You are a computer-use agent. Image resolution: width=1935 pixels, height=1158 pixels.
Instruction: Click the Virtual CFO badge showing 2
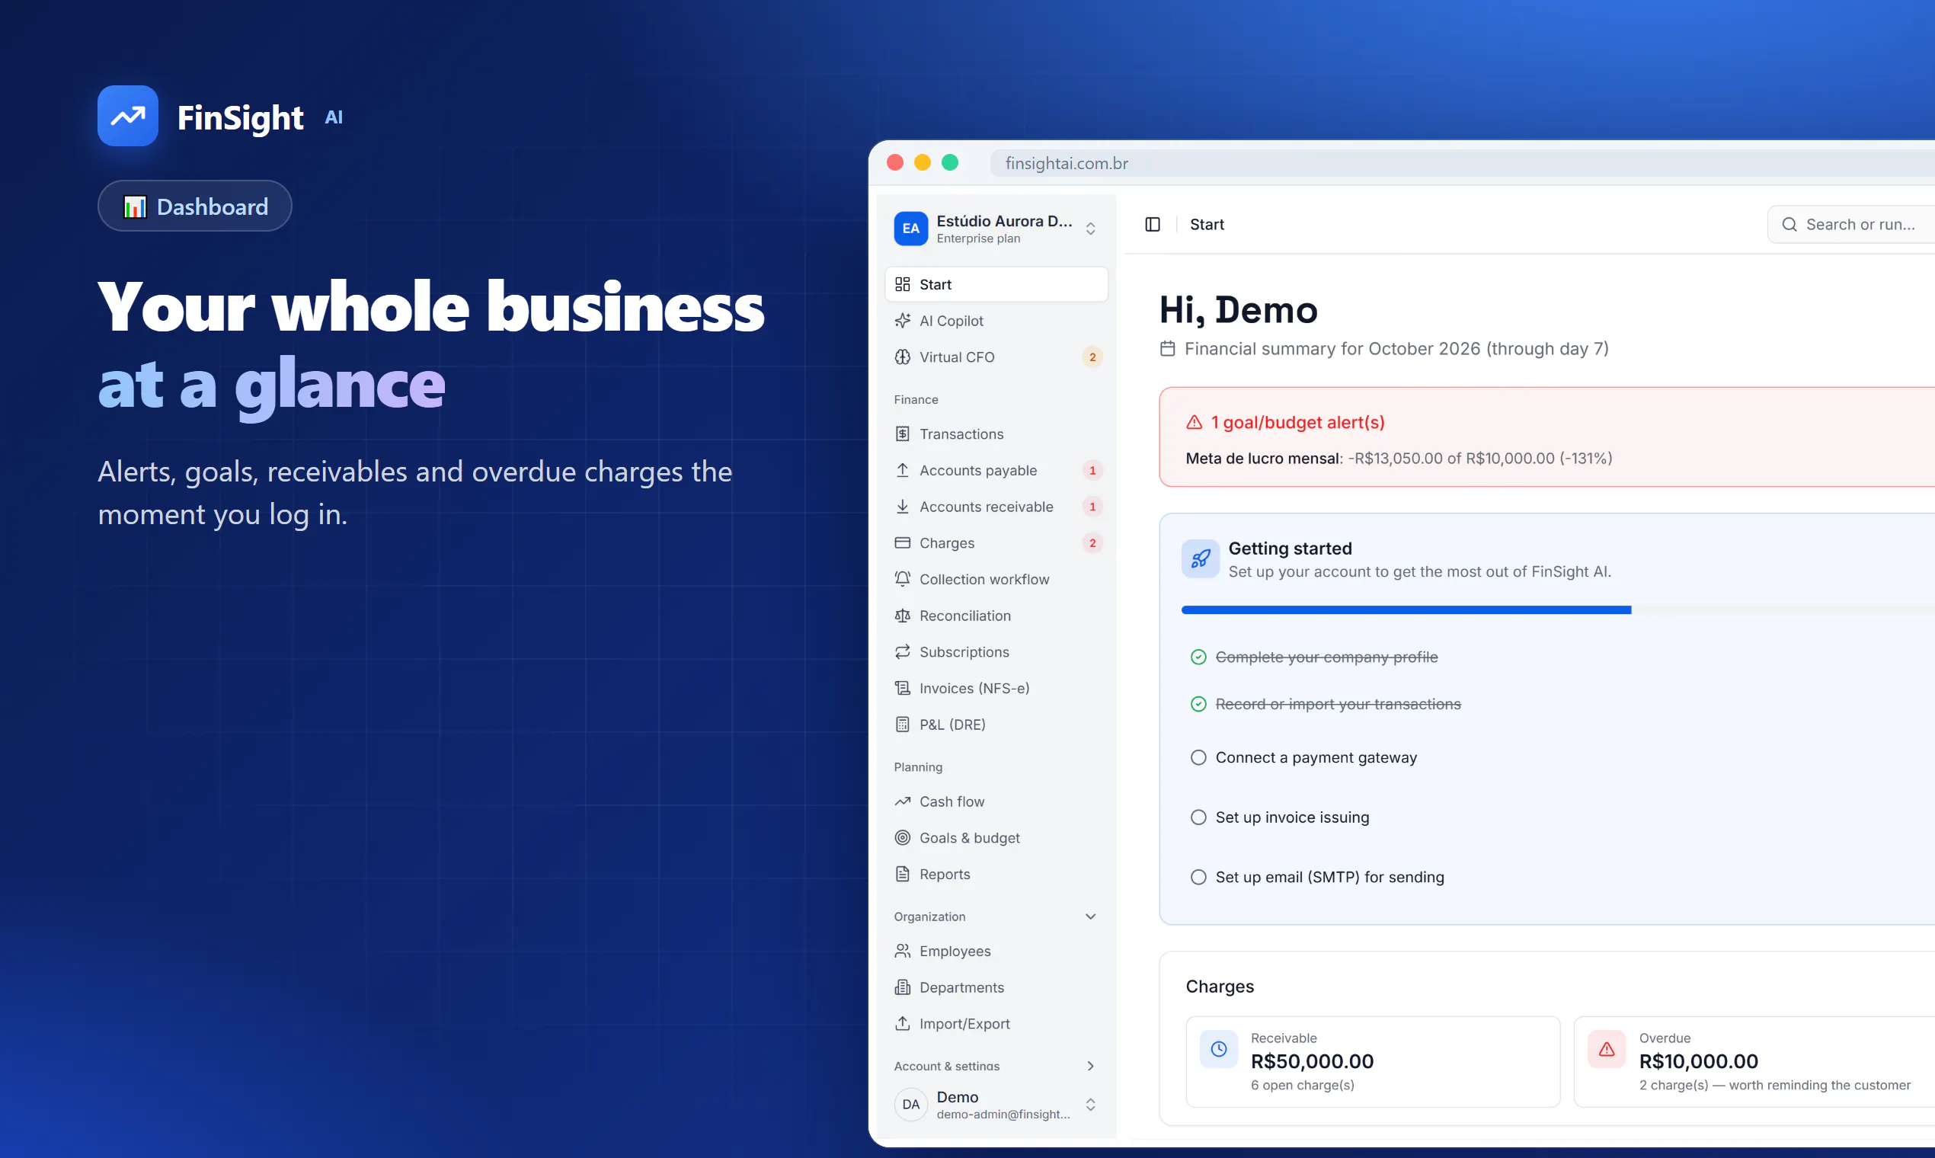(x=1092, y=357)
